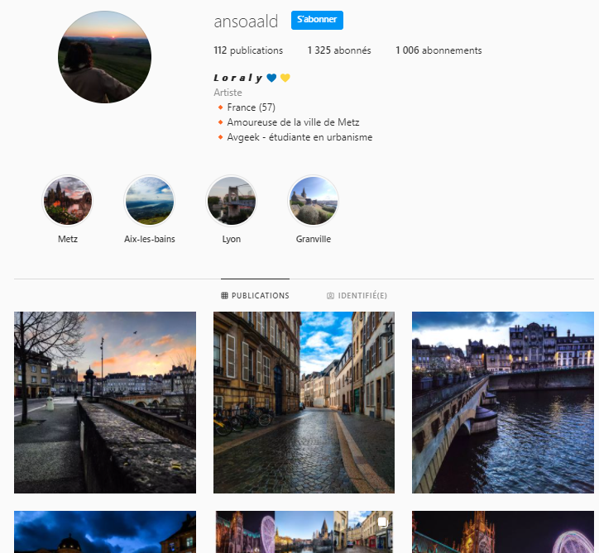Open the Metz story highlight circle
Image resolution: width=599 pixels, height=553 pixels.
click(x=68, y=200)
